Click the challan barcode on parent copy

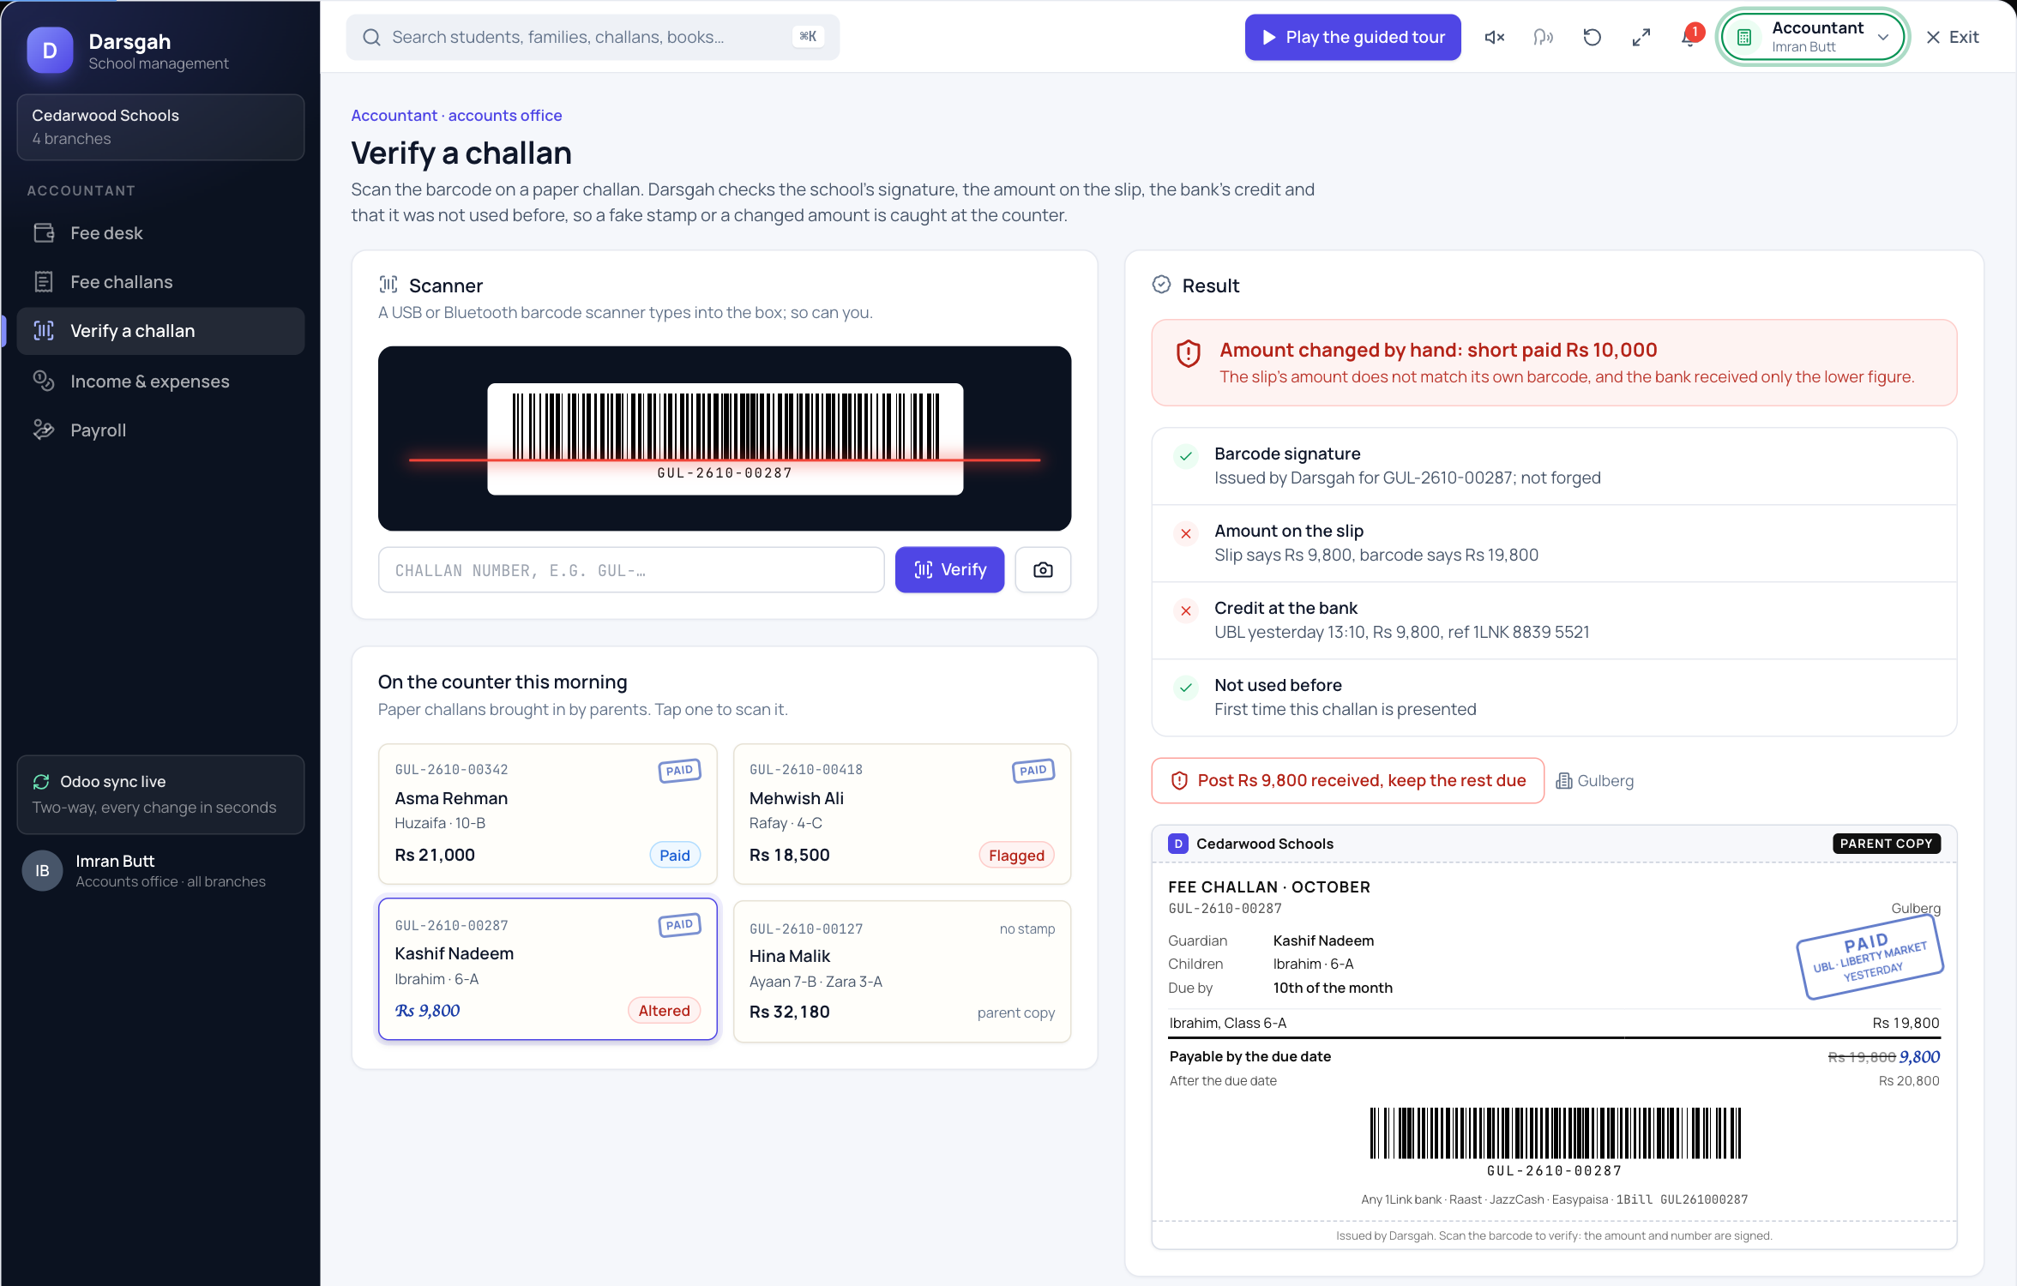(1554, 1133)
